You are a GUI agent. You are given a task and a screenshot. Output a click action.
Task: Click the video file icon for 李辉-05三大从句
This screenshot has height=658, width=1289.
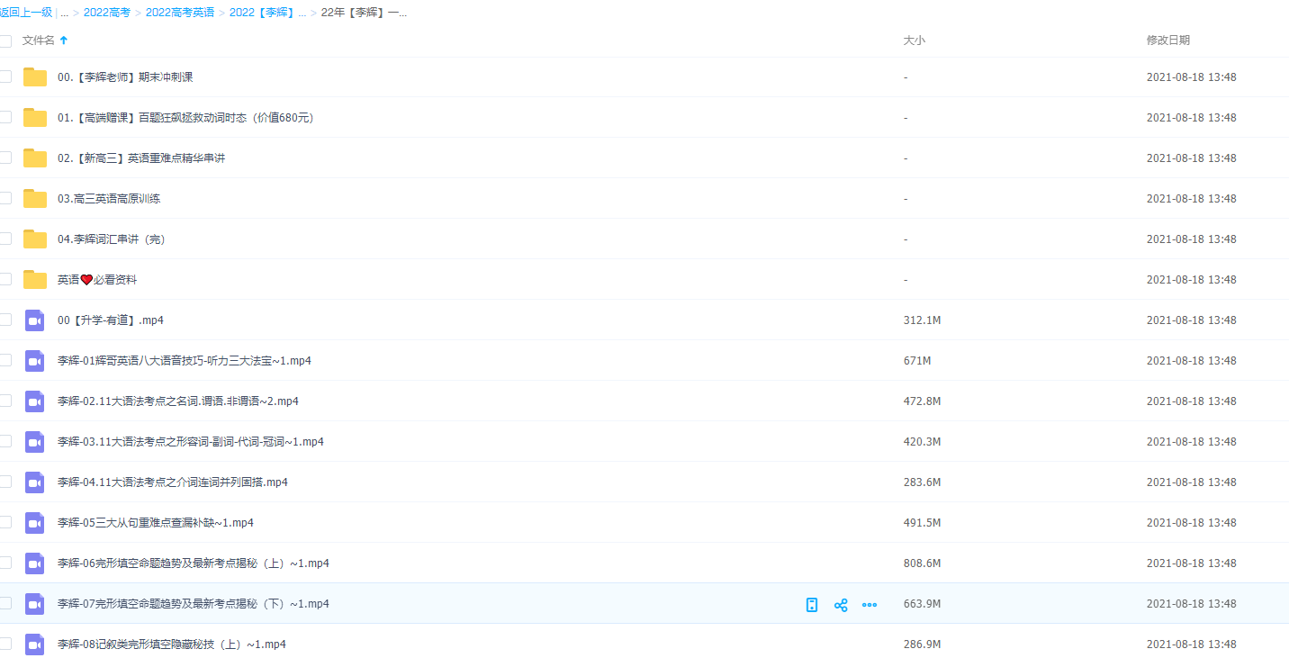[x=35, y=523]
